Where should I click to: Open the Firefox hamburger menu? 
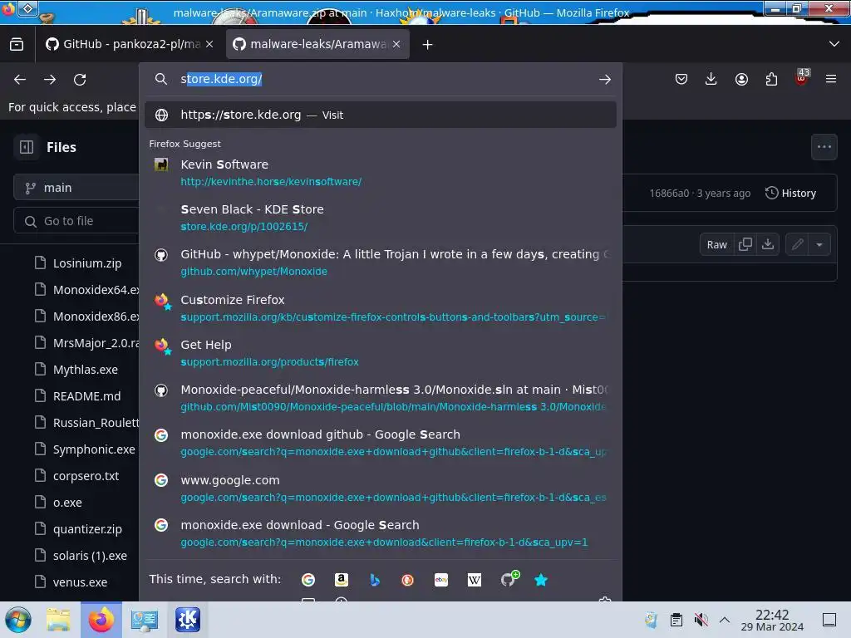click(831, 79)
